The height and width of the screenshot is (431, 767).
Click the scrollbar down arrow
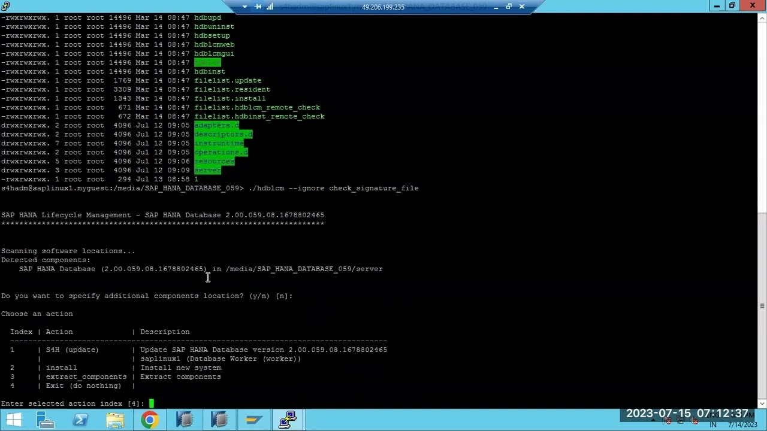tap(762, 404)
